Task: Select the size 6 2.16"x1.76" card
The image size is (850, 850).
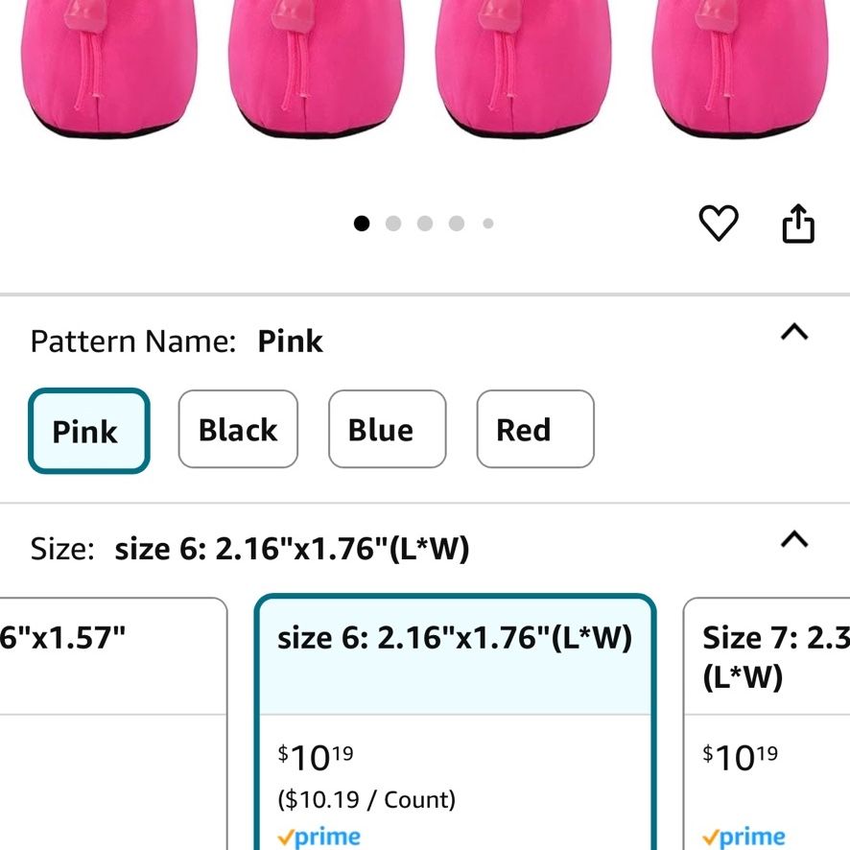Action: click(455, 722)
